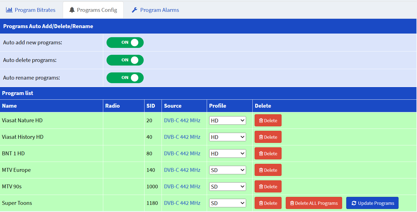
Task: Select the Viasat Nature HD program name
Action: tap(22, 120)
